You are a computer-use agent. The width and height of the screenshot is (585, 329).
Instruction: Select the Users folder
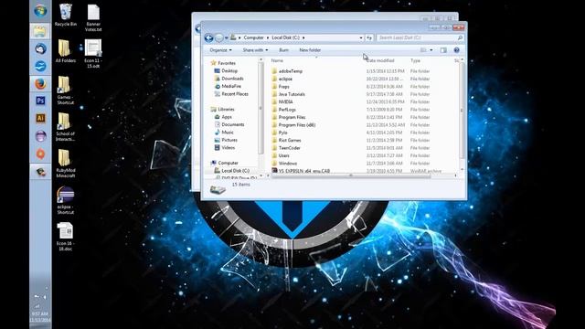pos(283,155)
